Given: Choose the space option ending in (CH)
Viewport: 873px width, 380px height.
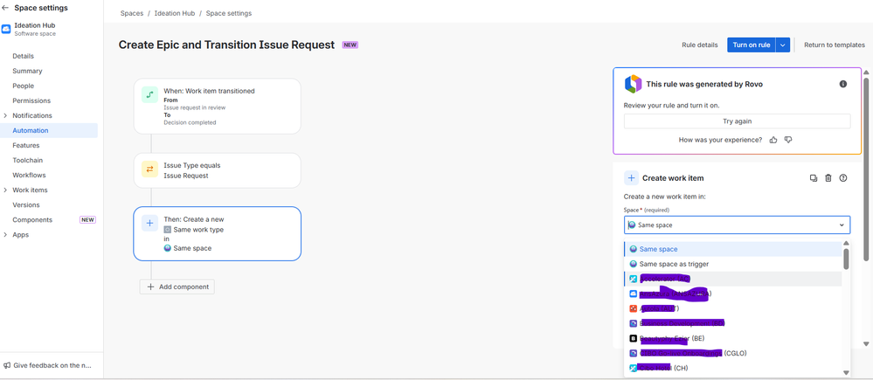Looking at the screenshot, I should click(732, 368).
